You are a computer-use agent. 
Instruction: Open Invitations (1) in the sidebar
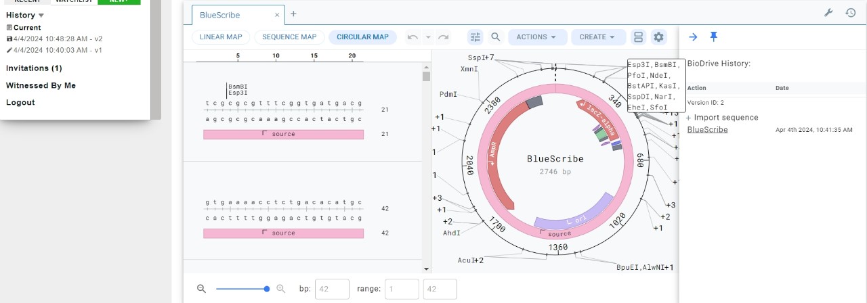[x=34, y=68]
